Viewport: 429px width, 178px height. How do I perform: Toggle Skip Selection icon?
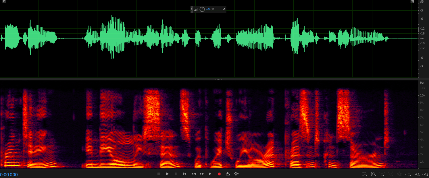(x=236, y=174)
